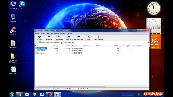Open Yandex browser from the taskbar
Viewport: 173px width, 97px height.
coord(27,95)
